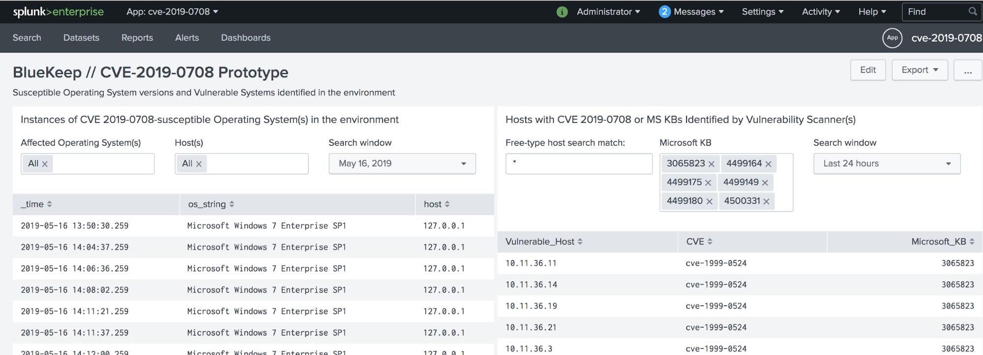Click the round App badge icon
Image resolution: width=983 pixels, height=355 pixels.
point(893,38)
